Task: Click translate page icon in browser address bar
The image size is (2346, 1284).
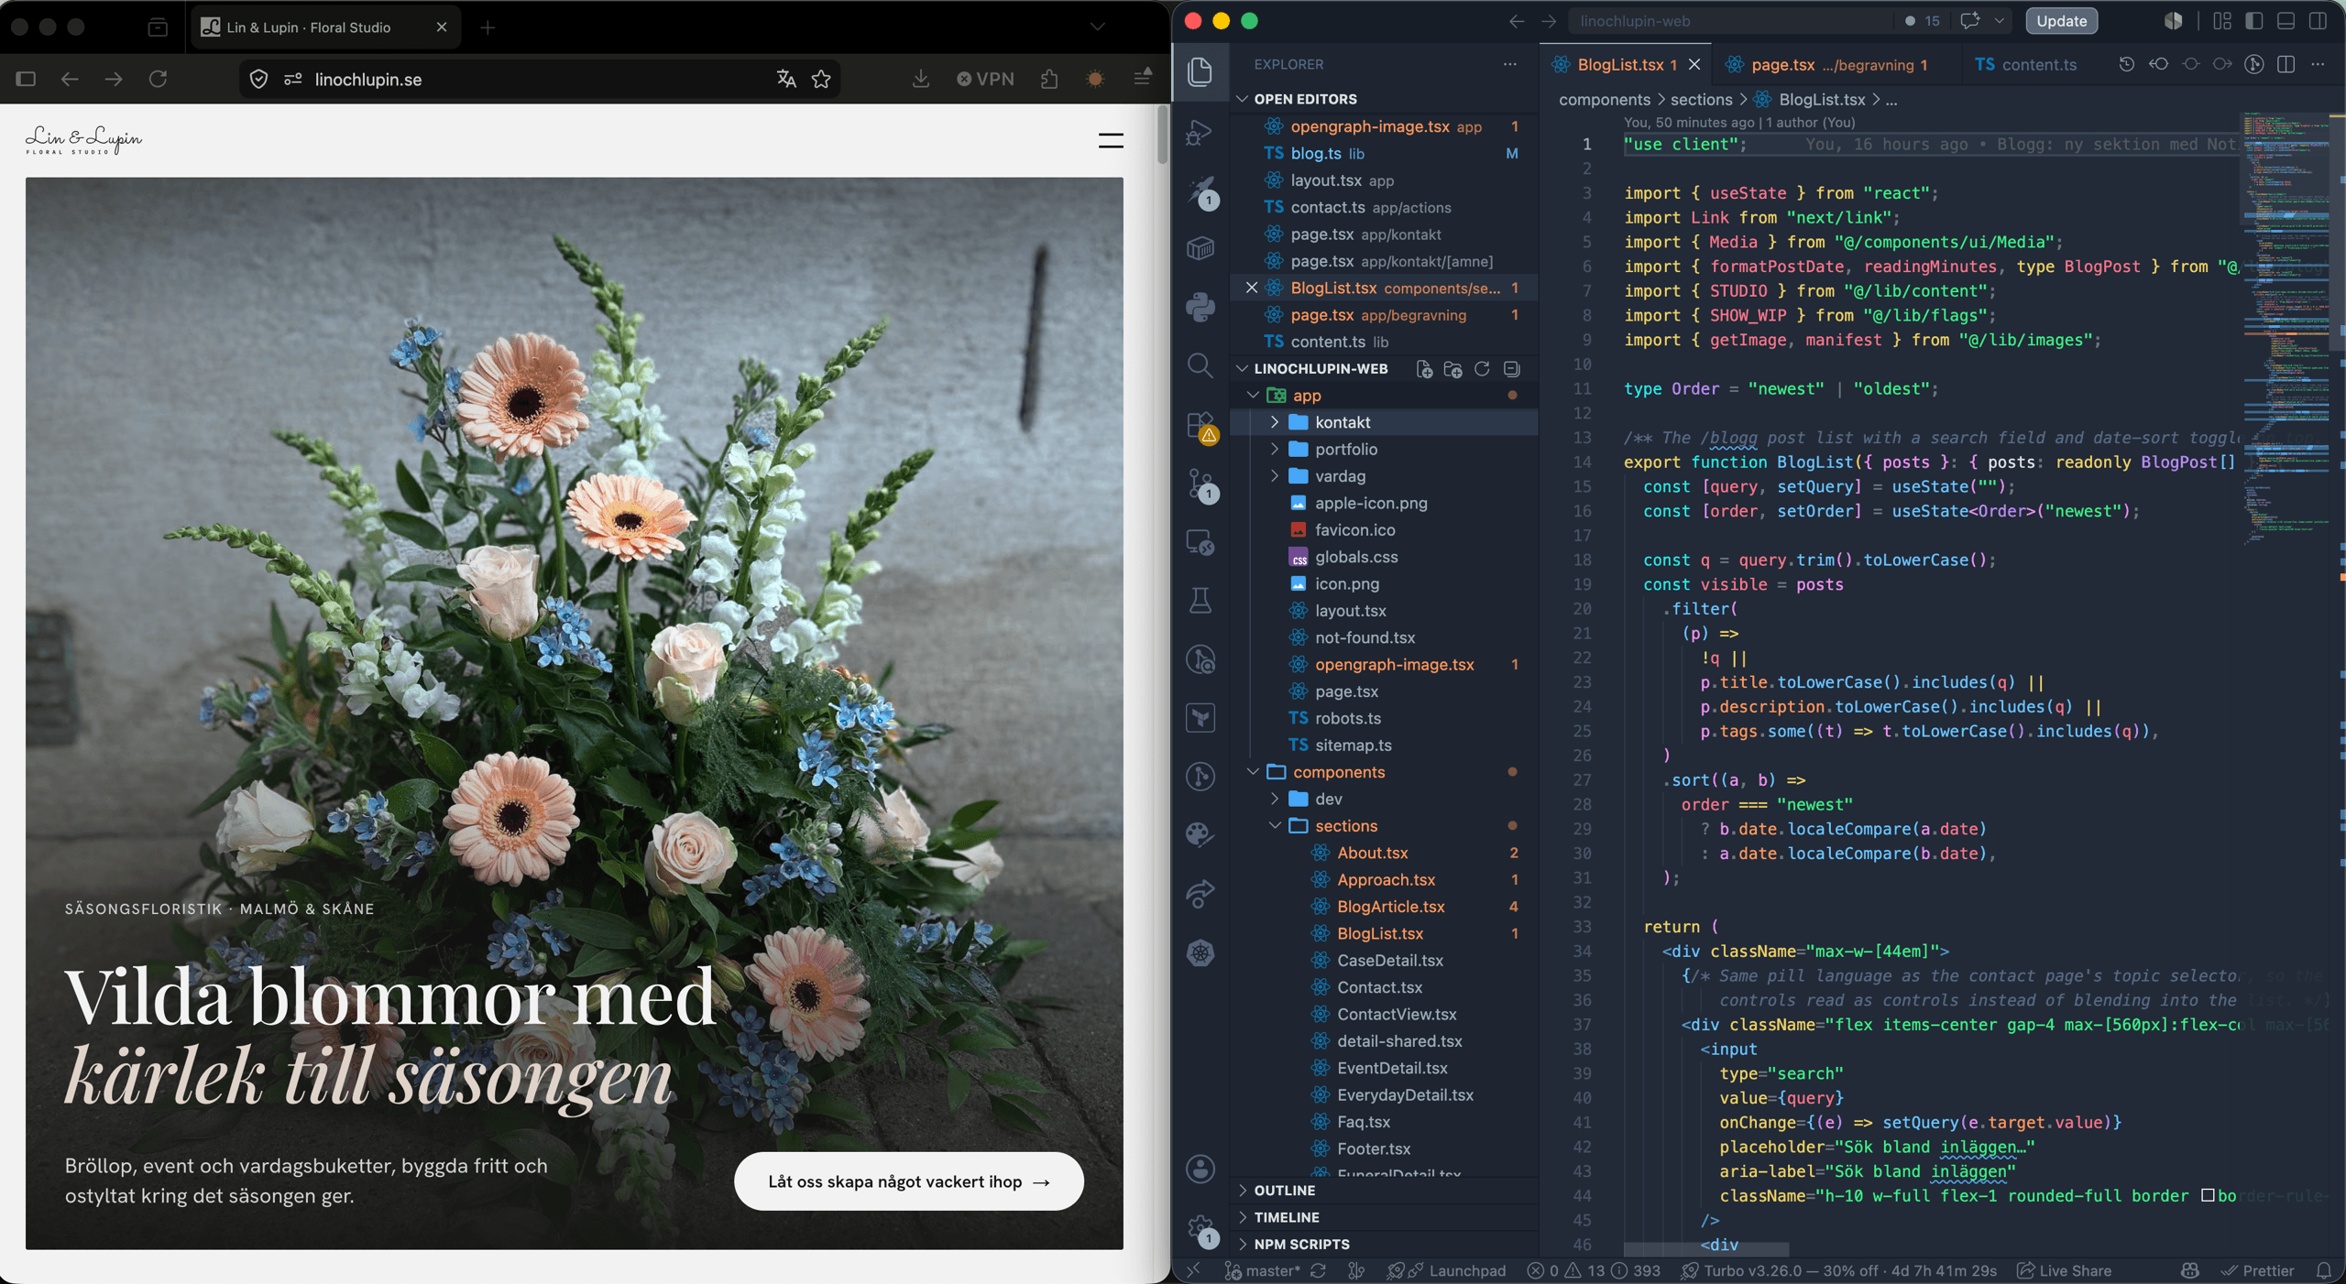Action: (786, 79)
